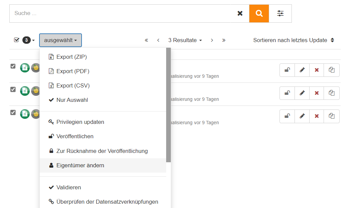Uncheck the first record's checkbox
The width and height of the screenshot is (345, 208).
[13, 66]
